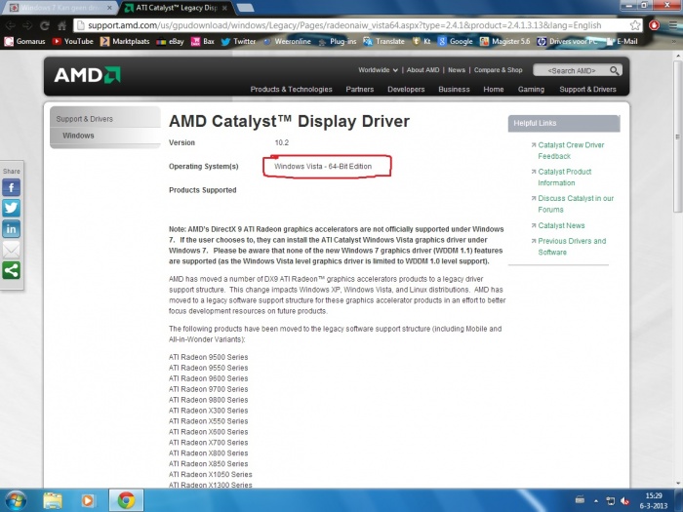This screenshot has width=683, height=512.
Task: Open the Gaming menu
Action: pos(531,89)
